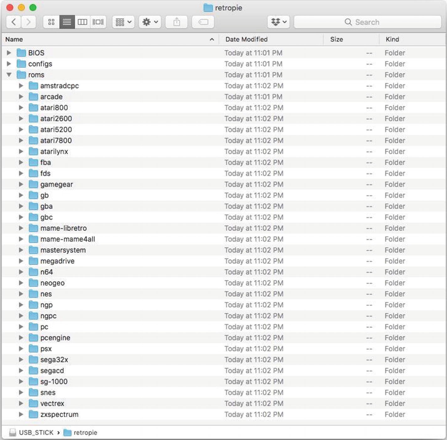This screenshot has height=440, width=447.
Task: Select the BIOS folder icon
Action: point(21,53)
